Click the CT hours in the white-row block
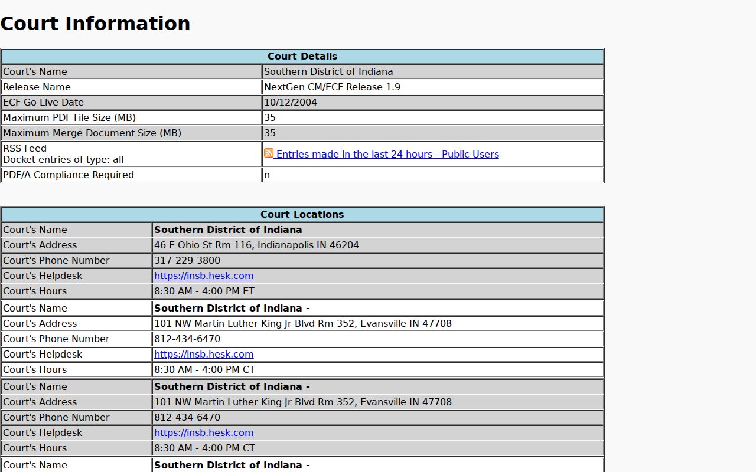Screen dimensions: 756x472 tap(204, 370)
